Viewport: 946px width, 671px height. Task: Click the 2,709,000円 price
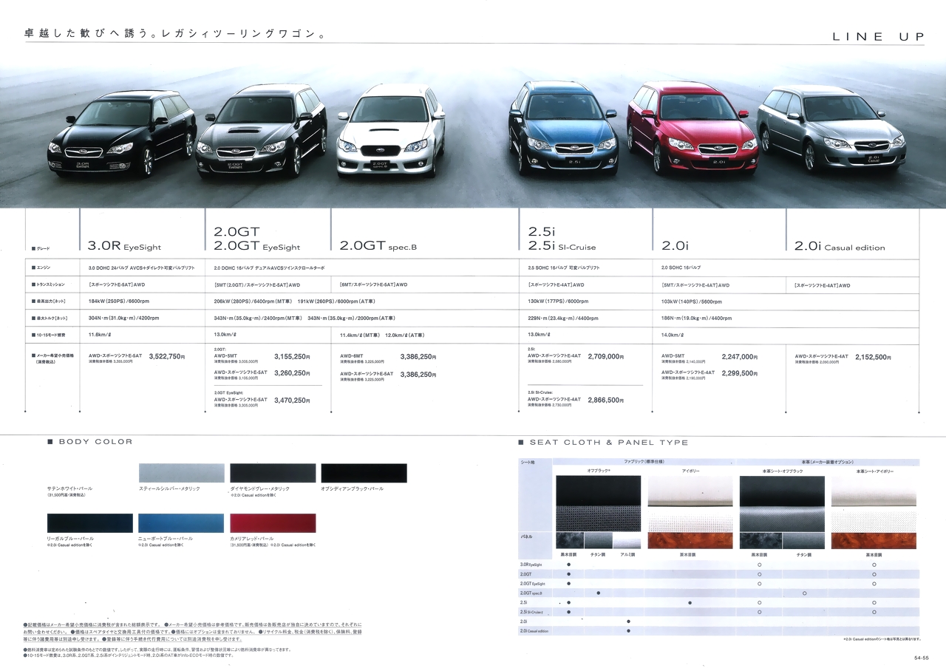[x=606, y=356]
